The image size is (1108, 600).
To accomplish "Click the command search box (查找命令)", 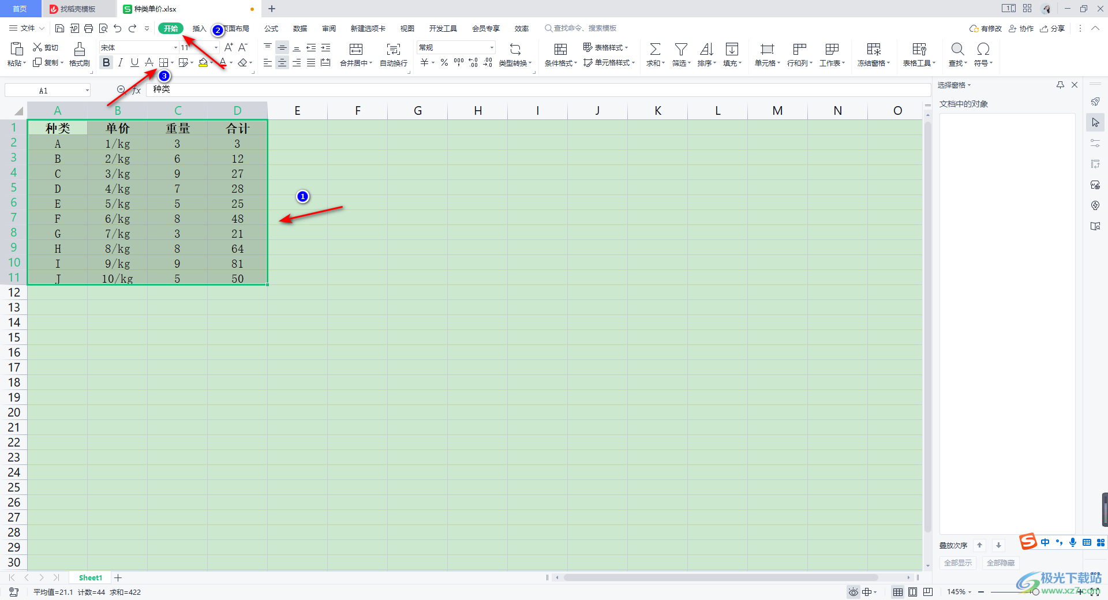I will point(581,28).
